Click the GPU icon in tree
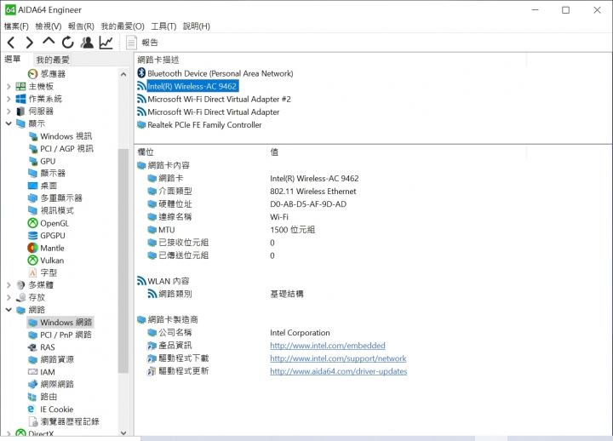 (x=33, y=161)
